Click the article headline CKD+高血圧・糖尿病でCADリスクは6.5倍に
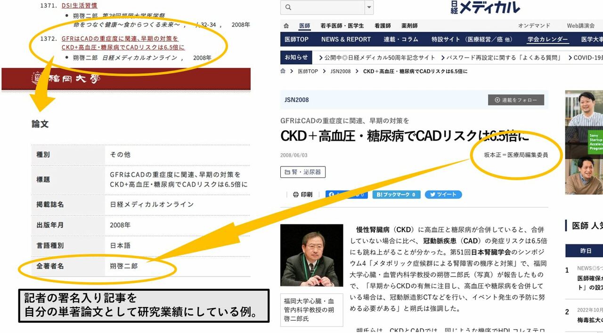 point(405,136)
